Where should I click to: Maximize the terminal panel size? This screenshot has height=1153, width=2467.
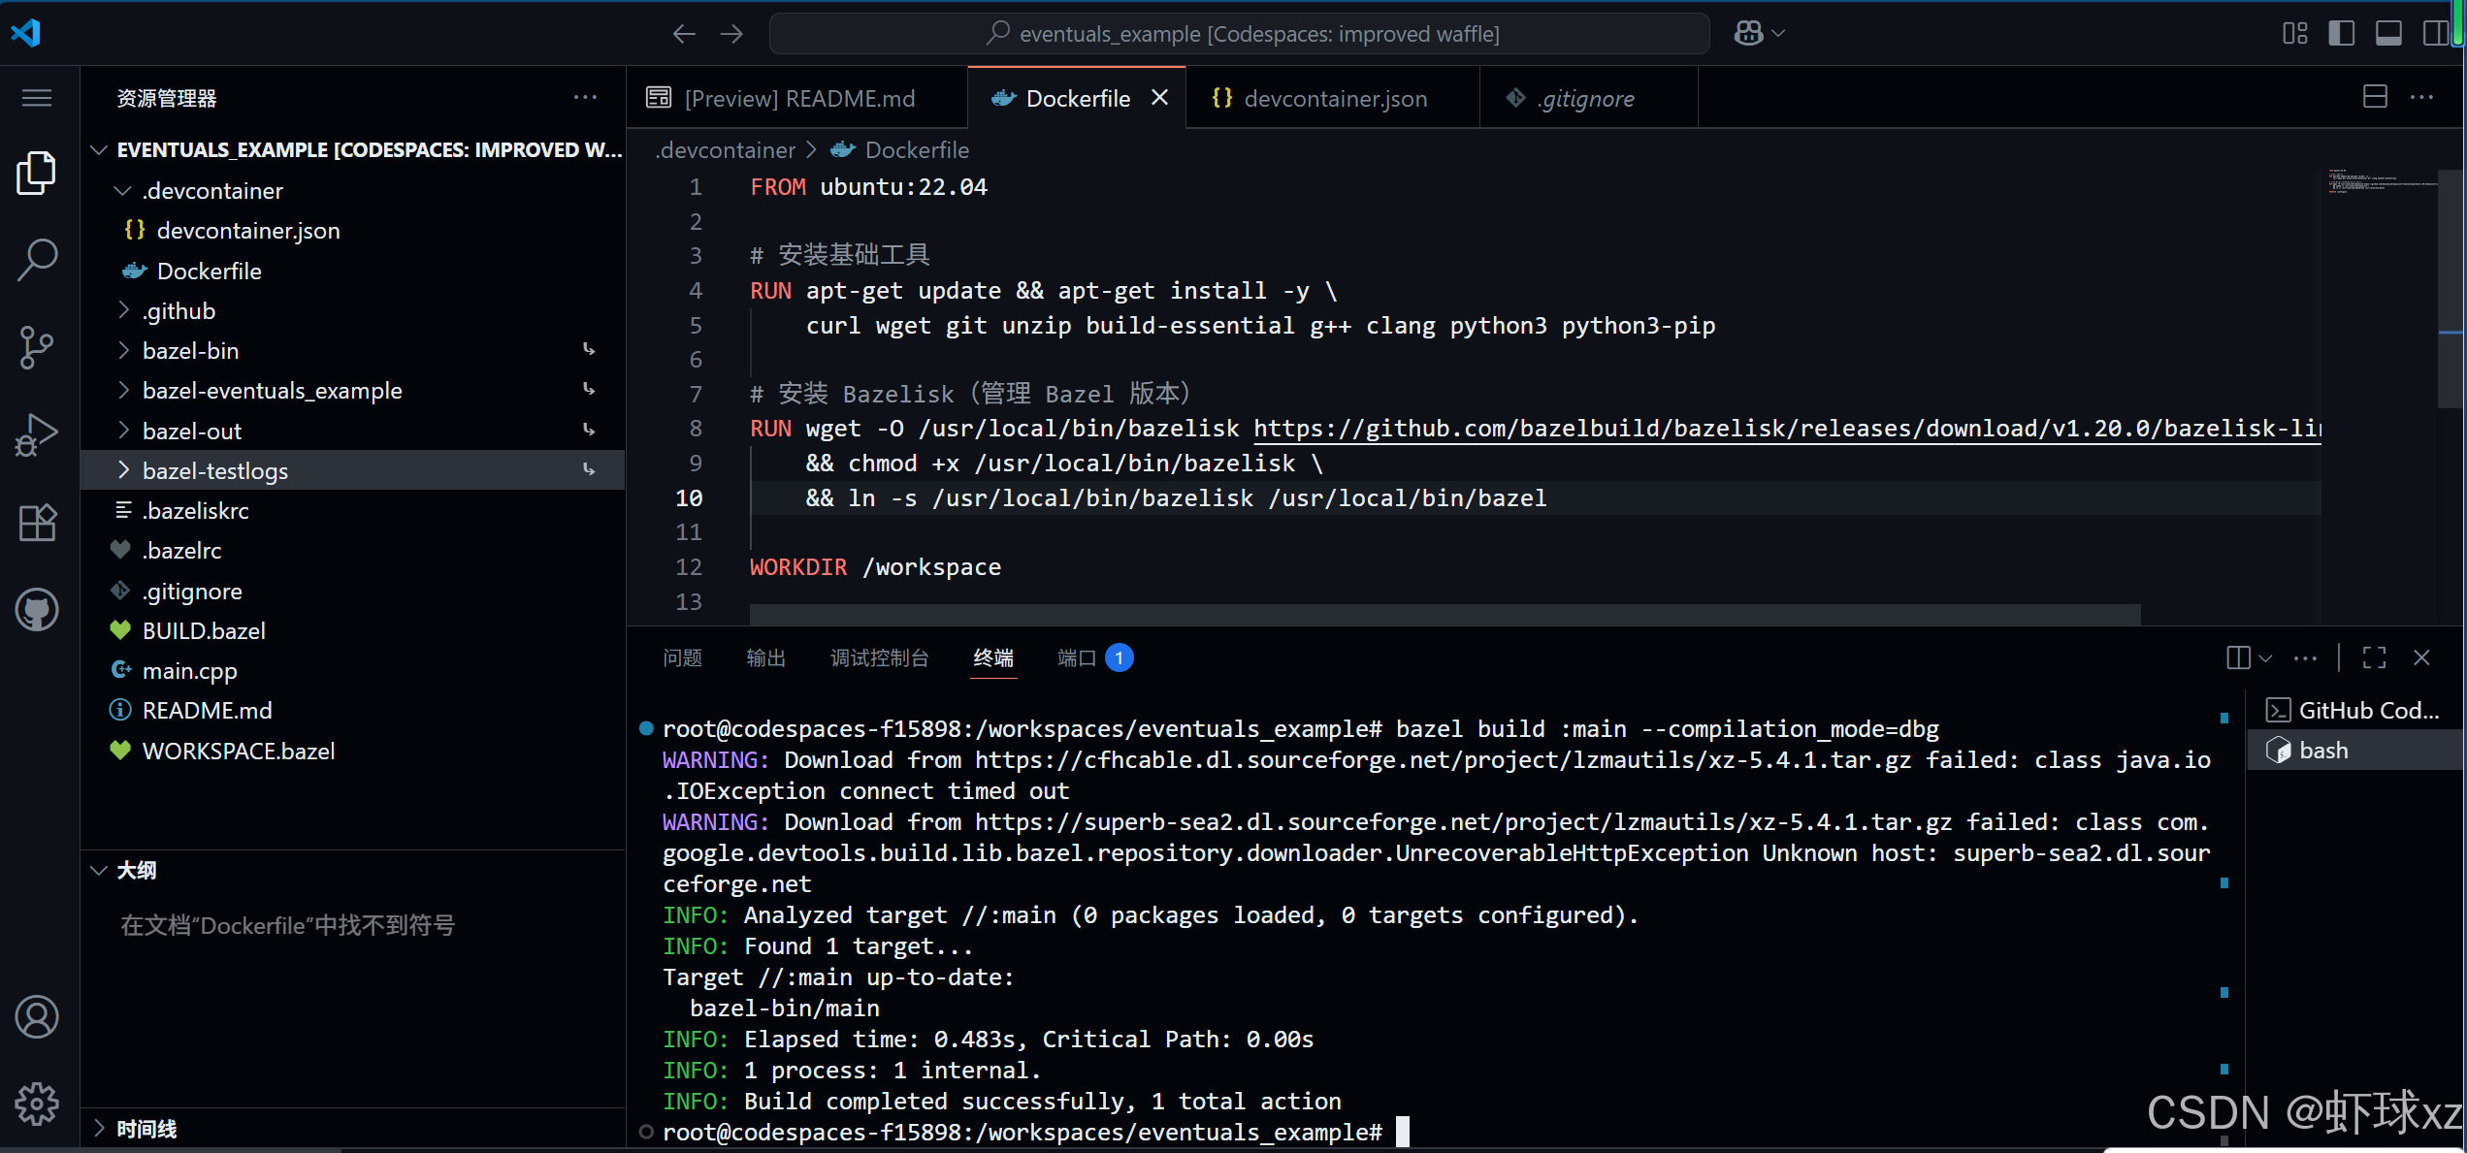(2375, 658)
